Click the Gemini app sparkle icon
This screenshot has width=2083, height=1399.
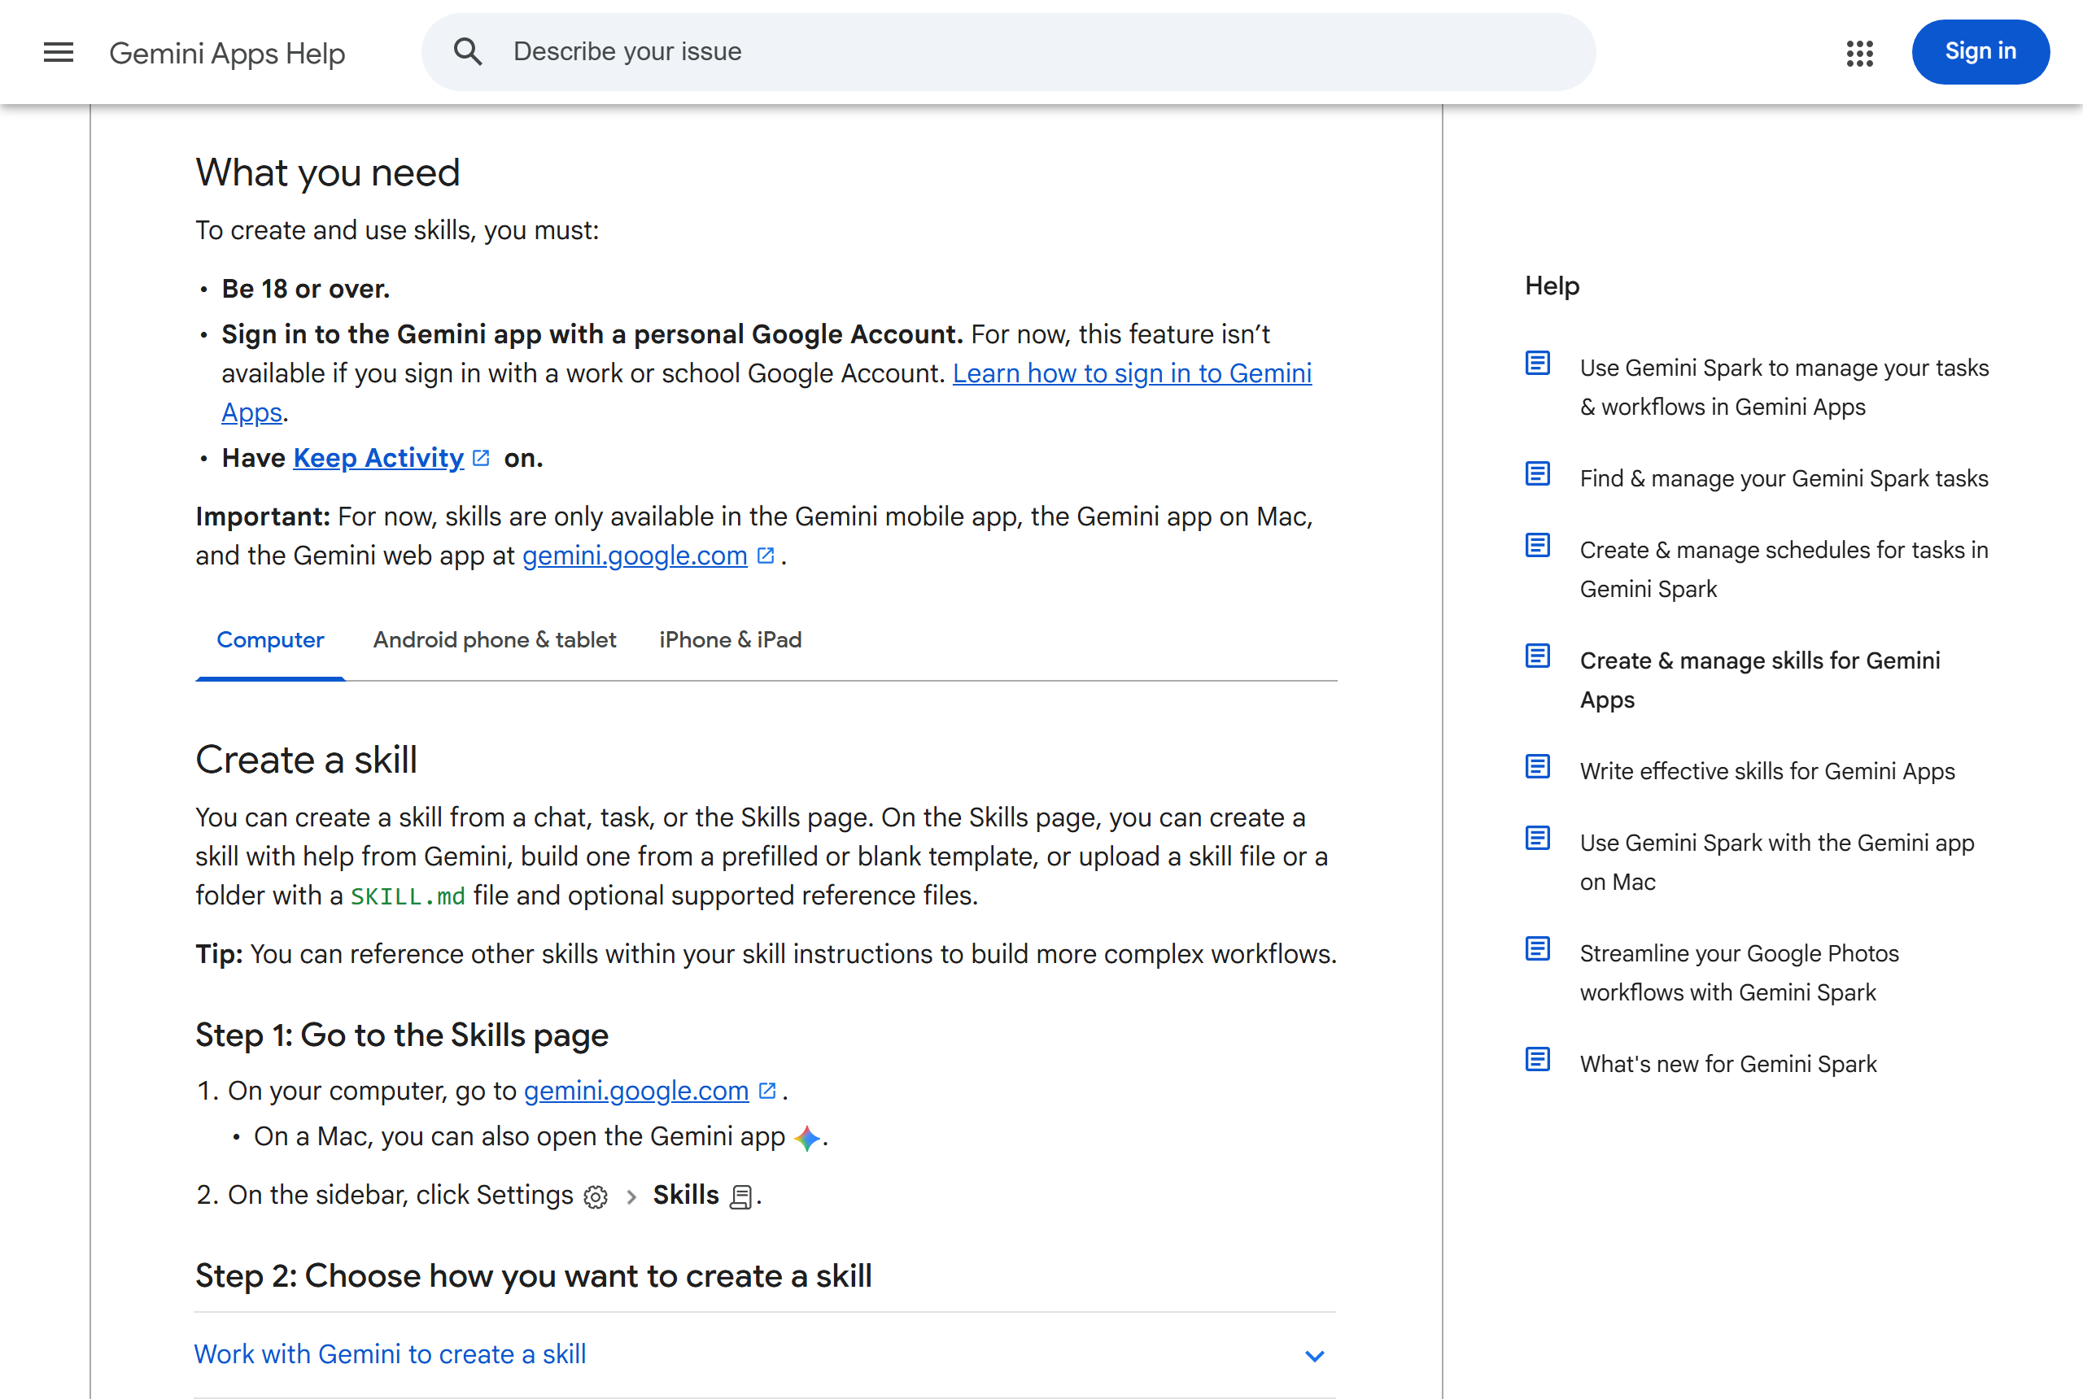[x=807, y=1138]
